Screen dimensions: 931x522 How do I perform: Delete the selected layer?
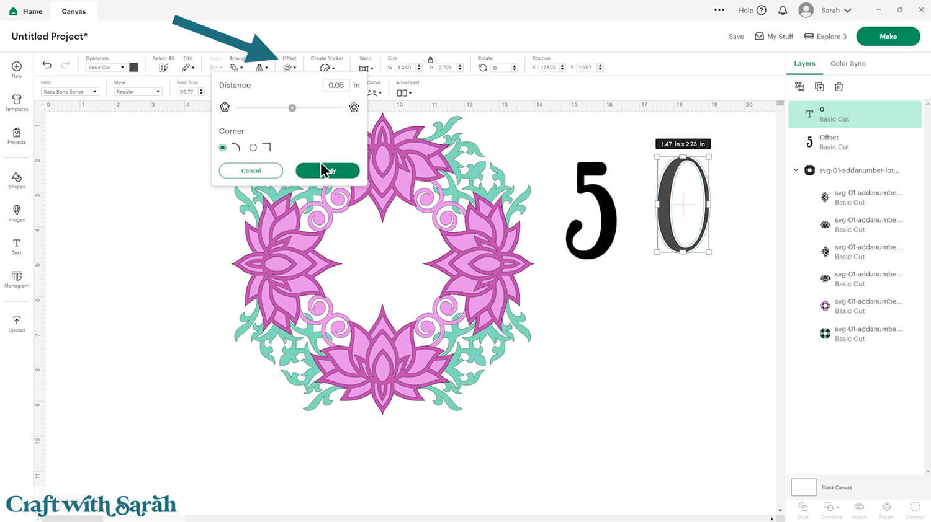(x=839, y=87)
